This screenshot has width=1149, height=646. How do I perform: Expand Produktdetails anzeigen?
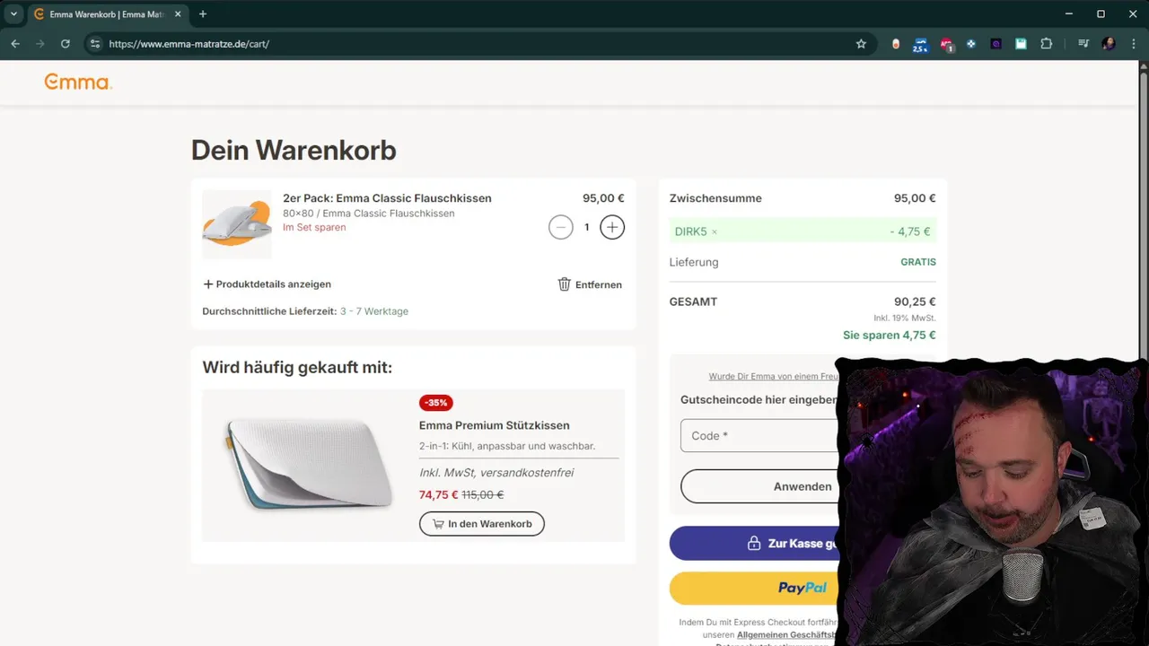(x=267, y=284)
